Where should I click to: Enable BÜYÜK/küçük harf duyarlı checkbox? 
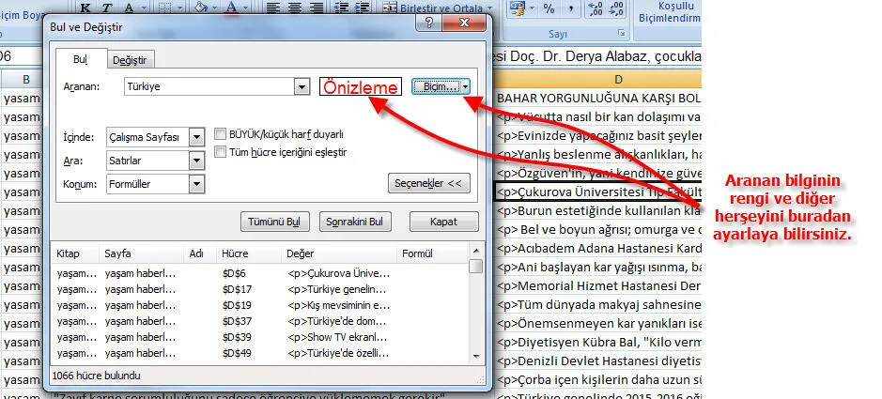pos(220,134)
